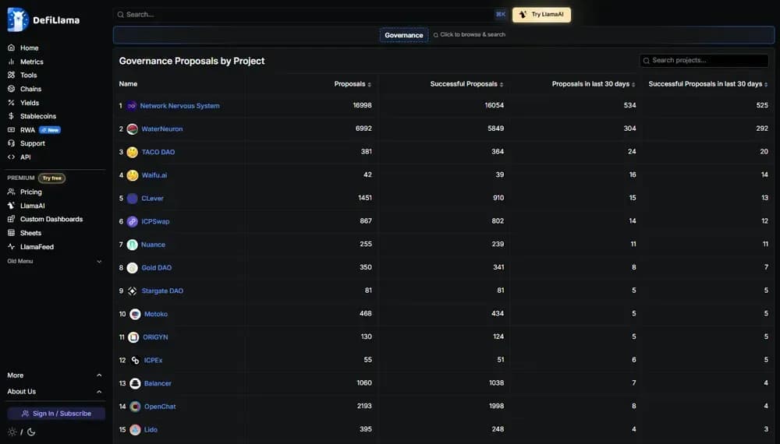
Task: Open LlamaFeed from the sidebar
Action: click(37, 247)
